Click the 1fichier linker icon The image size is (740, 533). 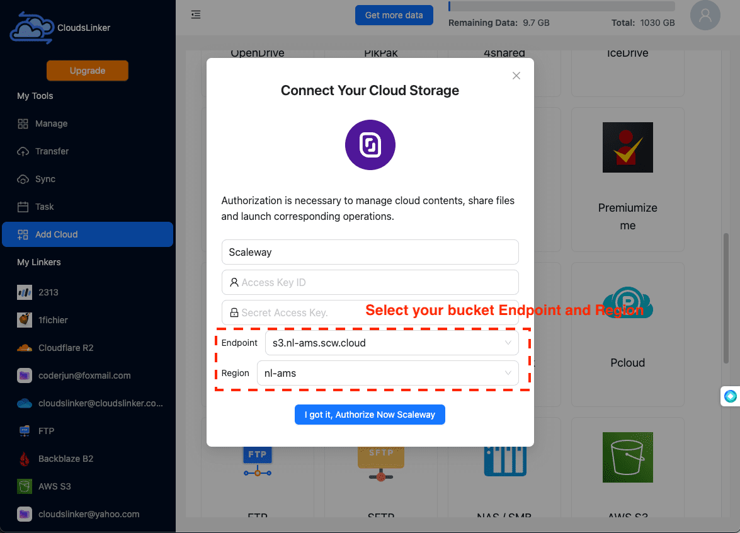25,320
